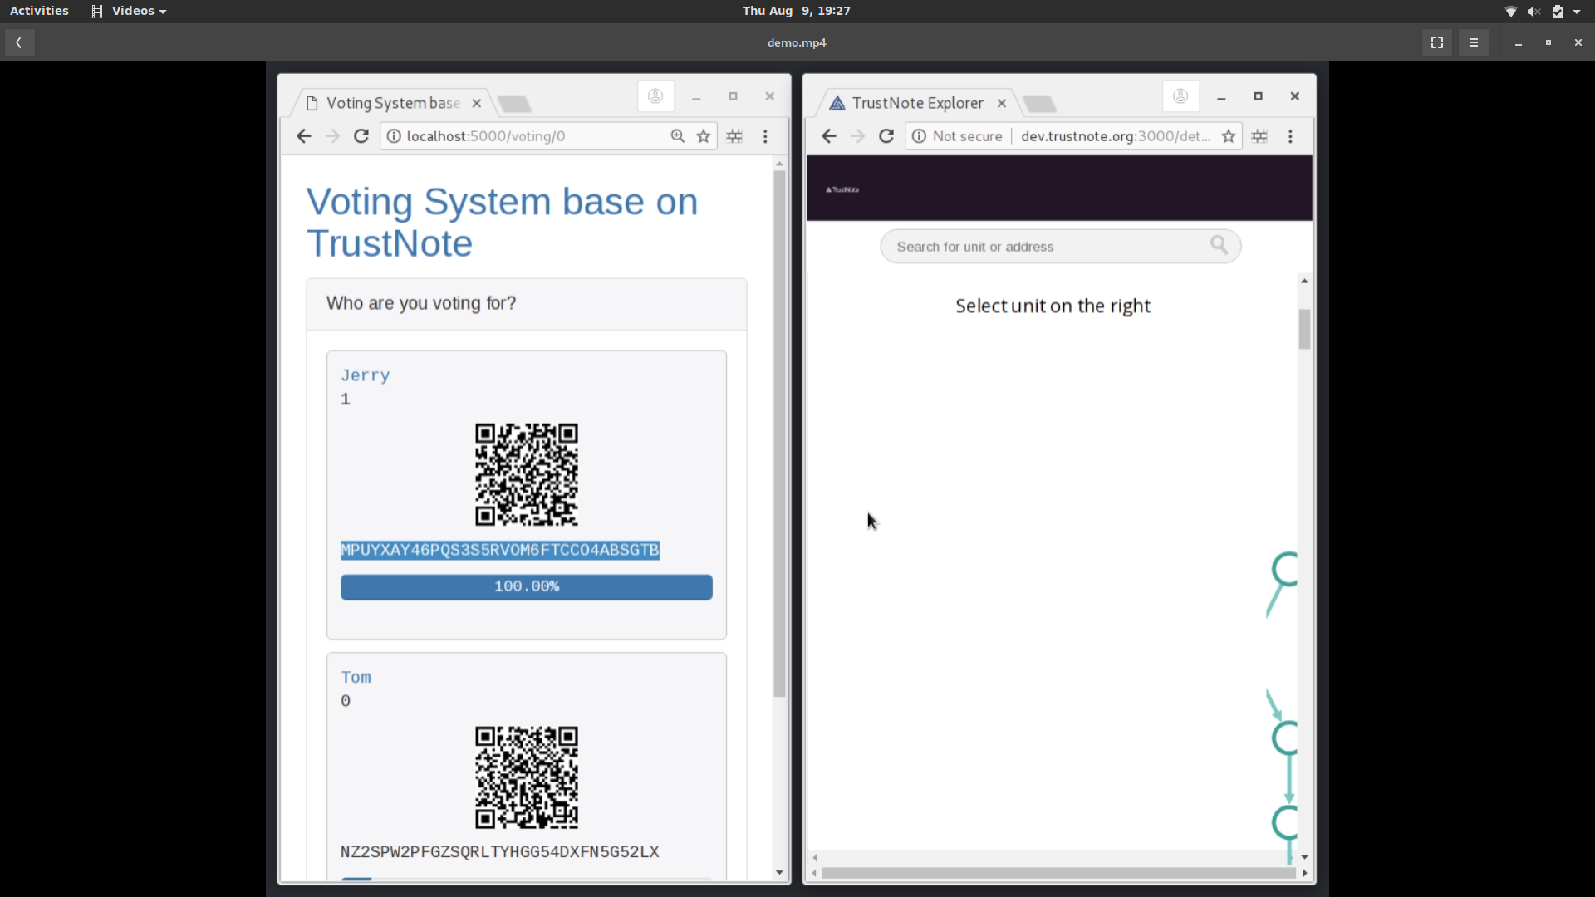The height and width of the screenshot is (897, 1595).
Task: Open the profile icon in the voting browser
Action: point(655,96)
